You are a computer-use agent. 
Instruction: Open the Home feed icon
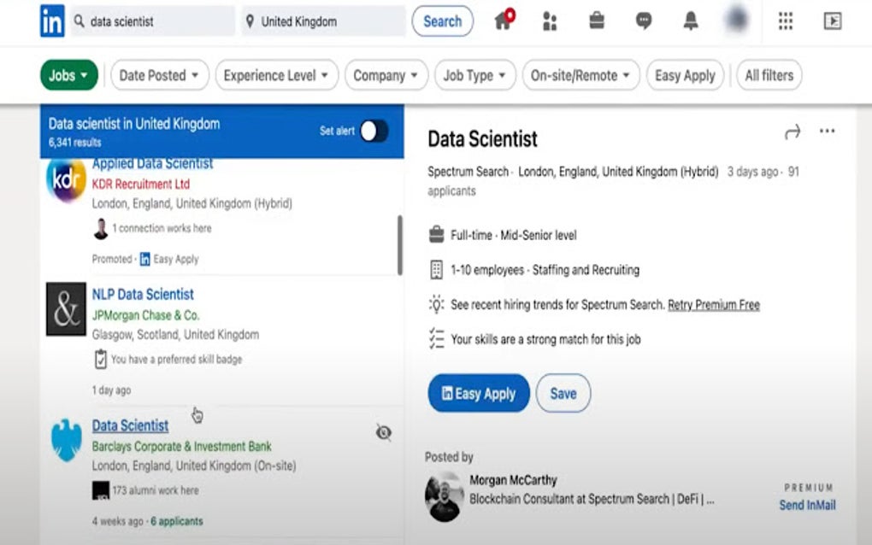pyautogui.click(x=503, y=21)
